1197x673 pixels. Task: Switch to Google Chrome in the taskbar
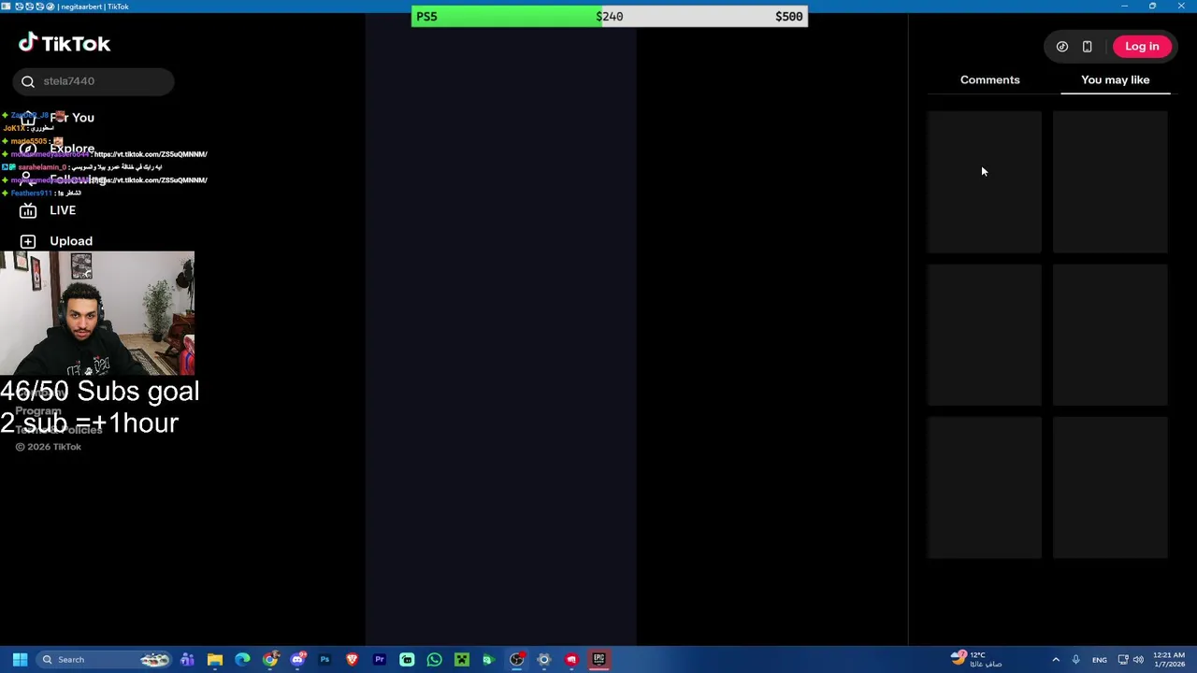click(x=270, y=660)
